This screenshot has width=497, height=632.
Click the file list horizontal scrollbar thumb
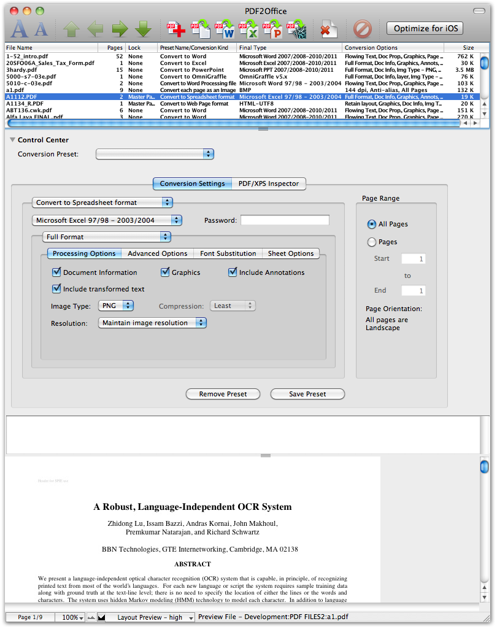click(x=234, y=123)
